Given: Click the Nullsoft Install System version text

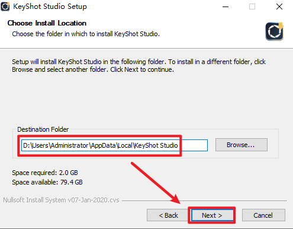Looking at the screenshot, I should (x=61, y=200).
